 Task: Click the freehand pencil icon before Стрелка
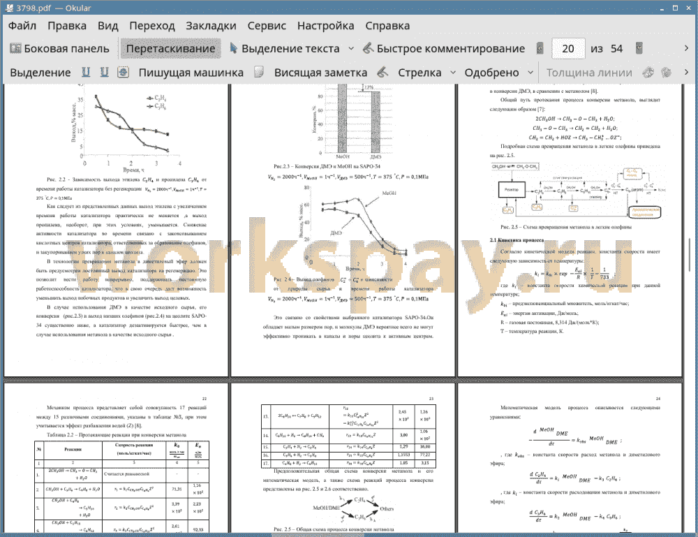(383, 72)
